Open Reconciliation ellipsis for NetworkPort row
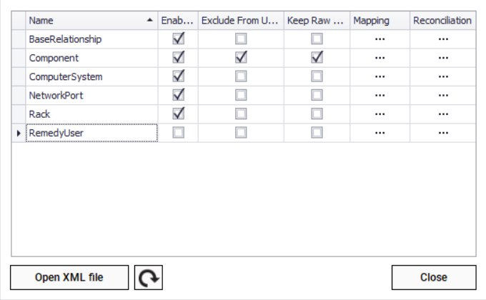The height and width of the screenshot is (300, 486). (x=443, y=95)
